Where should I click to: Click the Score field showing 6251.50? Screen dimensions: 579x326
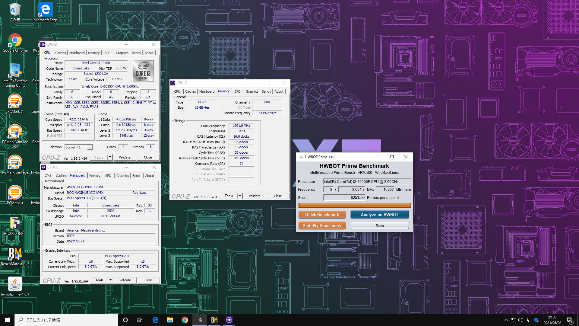[344, 197]
